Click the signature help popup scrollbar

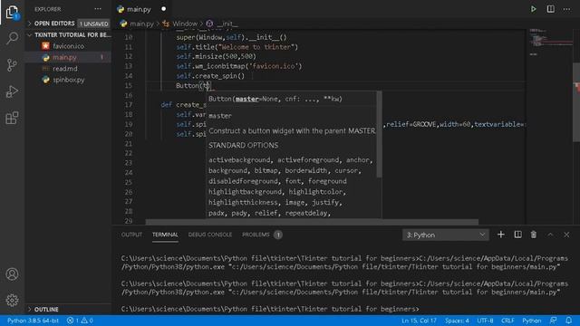(379, 134)
